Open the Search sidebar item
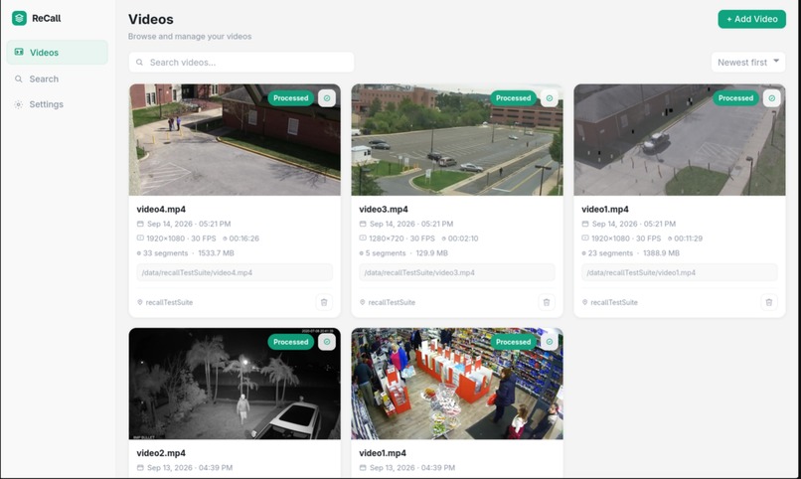The height and width of the screenshot is (479, 801). (58, 79)
